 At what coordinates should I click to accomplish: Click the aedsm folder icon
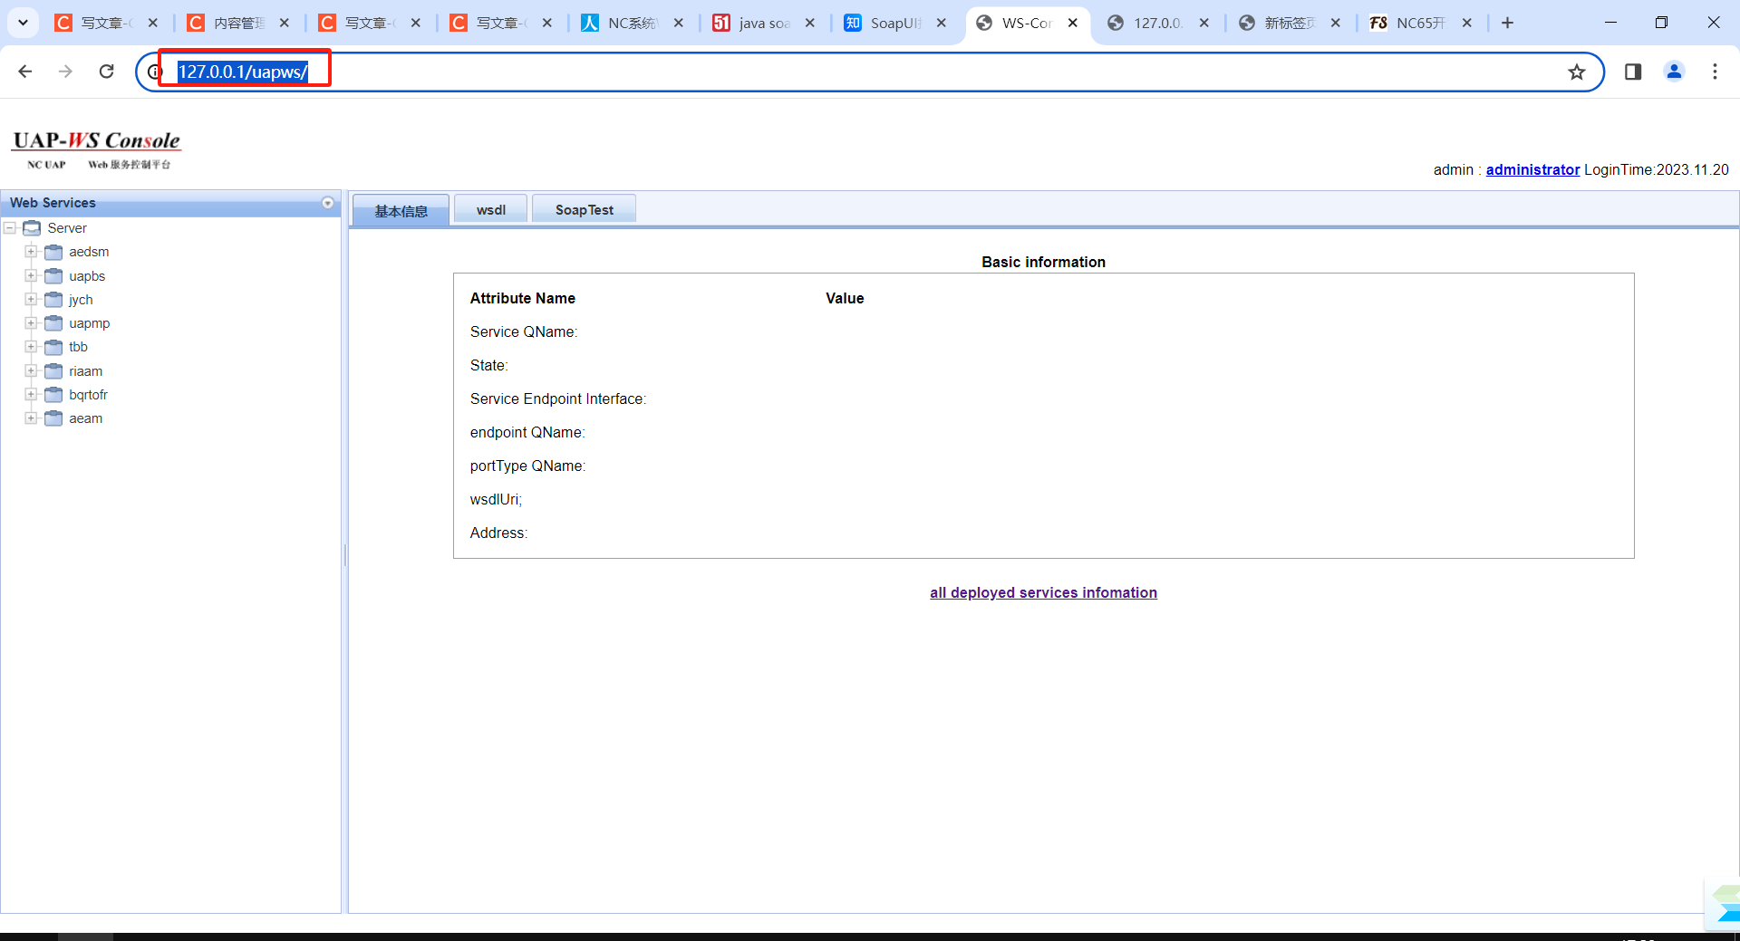[x=53, y=252]
